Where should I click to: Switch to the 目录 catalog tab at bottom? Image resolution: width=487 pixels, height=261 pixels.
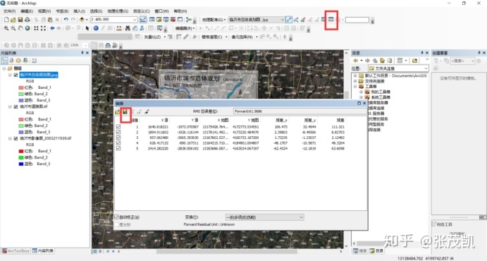tap(377, 250)
